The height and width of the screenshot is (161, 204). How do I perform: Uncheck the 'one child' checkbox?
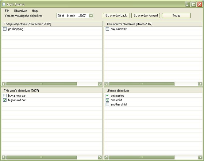click(x=107, y=100)
